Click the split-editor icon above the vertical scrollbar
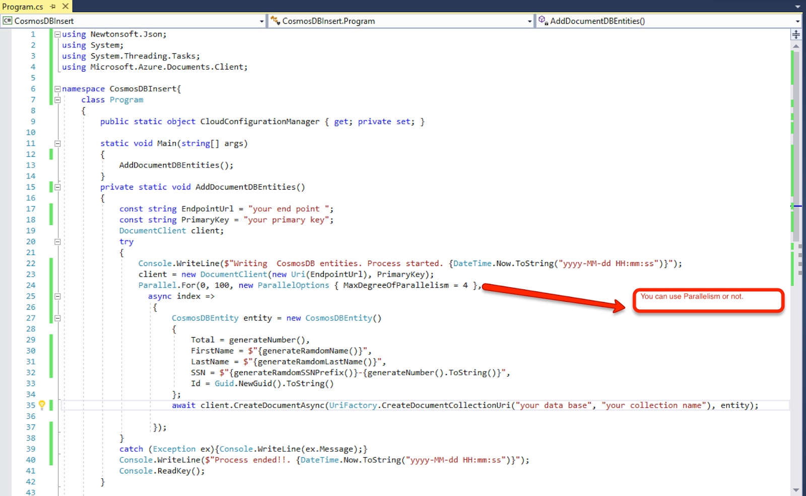806x496 pixels. pos(796,34)
